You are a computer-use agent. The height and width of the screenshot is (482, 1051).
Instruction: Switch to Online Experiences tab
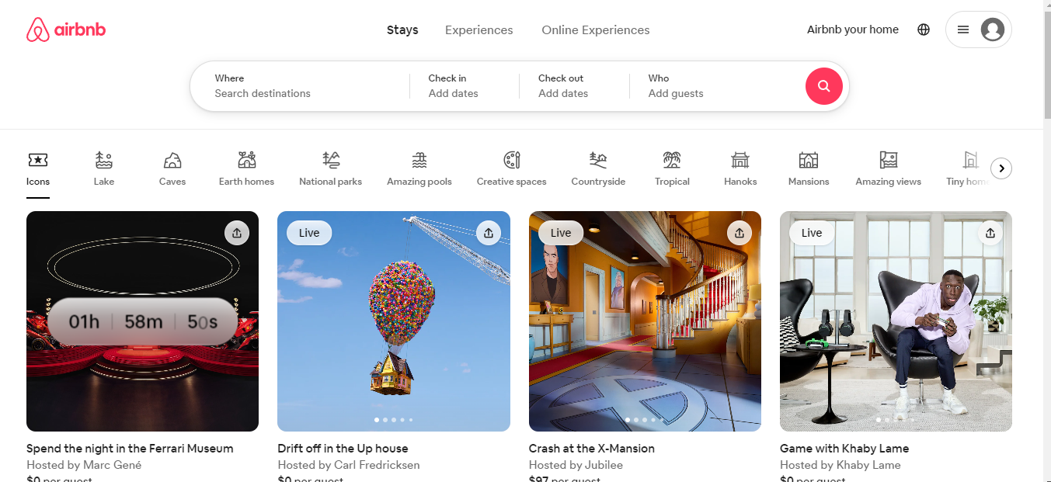[x=596, y=30]
